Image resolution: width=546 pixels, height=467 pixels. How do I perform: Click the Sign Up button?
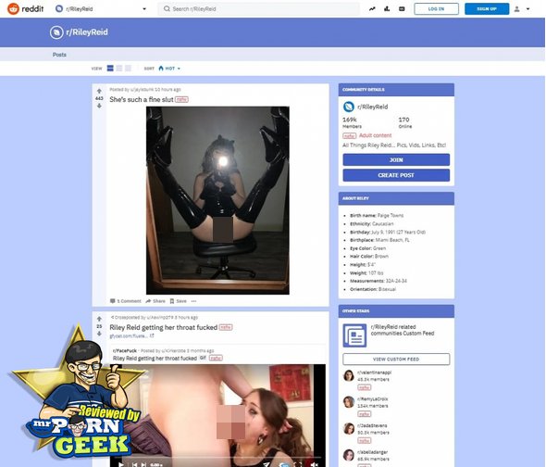coord(487,8)
